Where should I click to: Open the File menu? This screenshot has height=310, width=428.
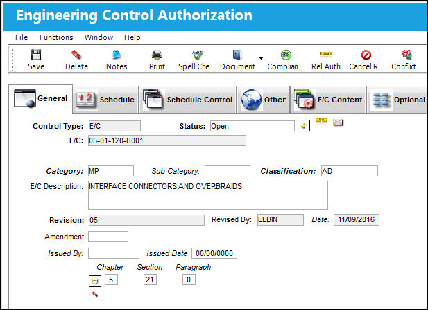pyautogui.click(x=22, y=37)
